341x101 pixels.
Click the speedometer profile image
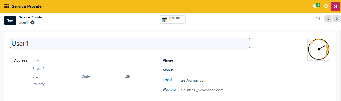[319, 49]
